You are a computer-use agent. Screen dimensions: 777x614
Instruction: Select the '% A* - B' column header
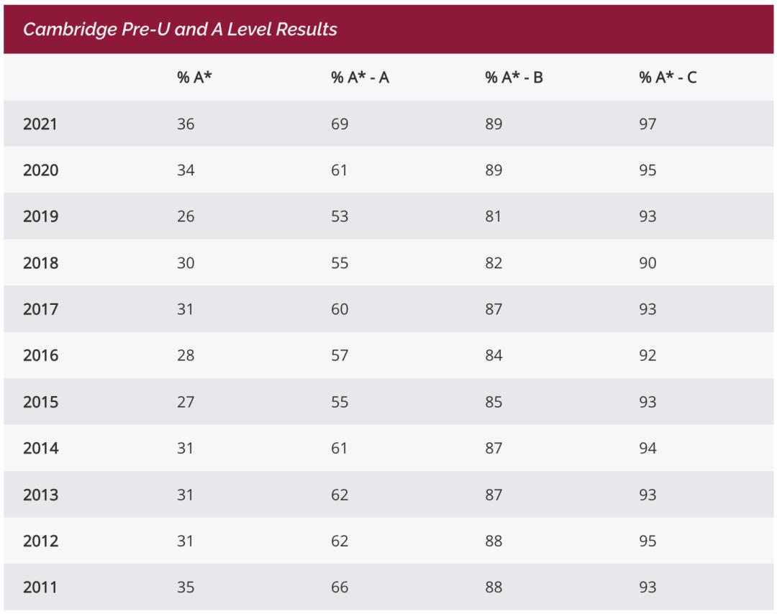514,78
